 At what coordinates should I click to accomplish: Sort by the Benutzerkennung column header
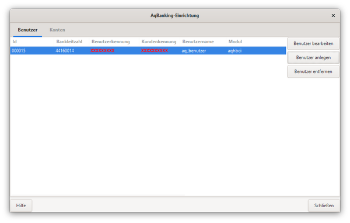point(114,42)
